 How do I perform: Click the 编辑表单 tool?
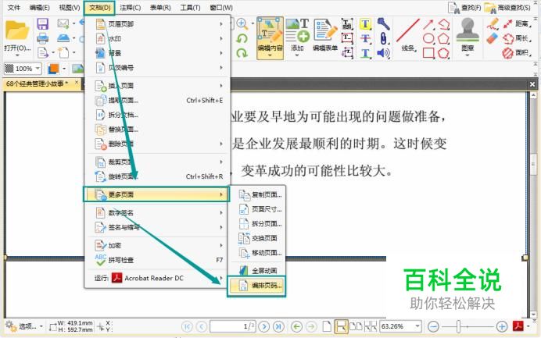324,35
